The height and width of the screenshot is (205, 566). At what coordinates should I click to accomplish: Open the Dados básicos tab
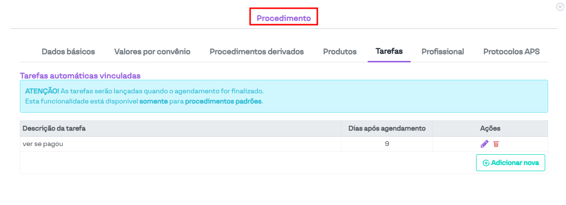pyautogui.click(x=68, y=52)
